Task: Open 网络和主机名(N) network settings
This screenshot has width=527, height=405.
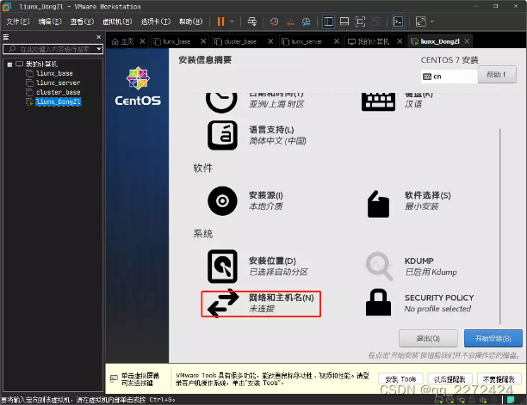Action: click(261, 304)
